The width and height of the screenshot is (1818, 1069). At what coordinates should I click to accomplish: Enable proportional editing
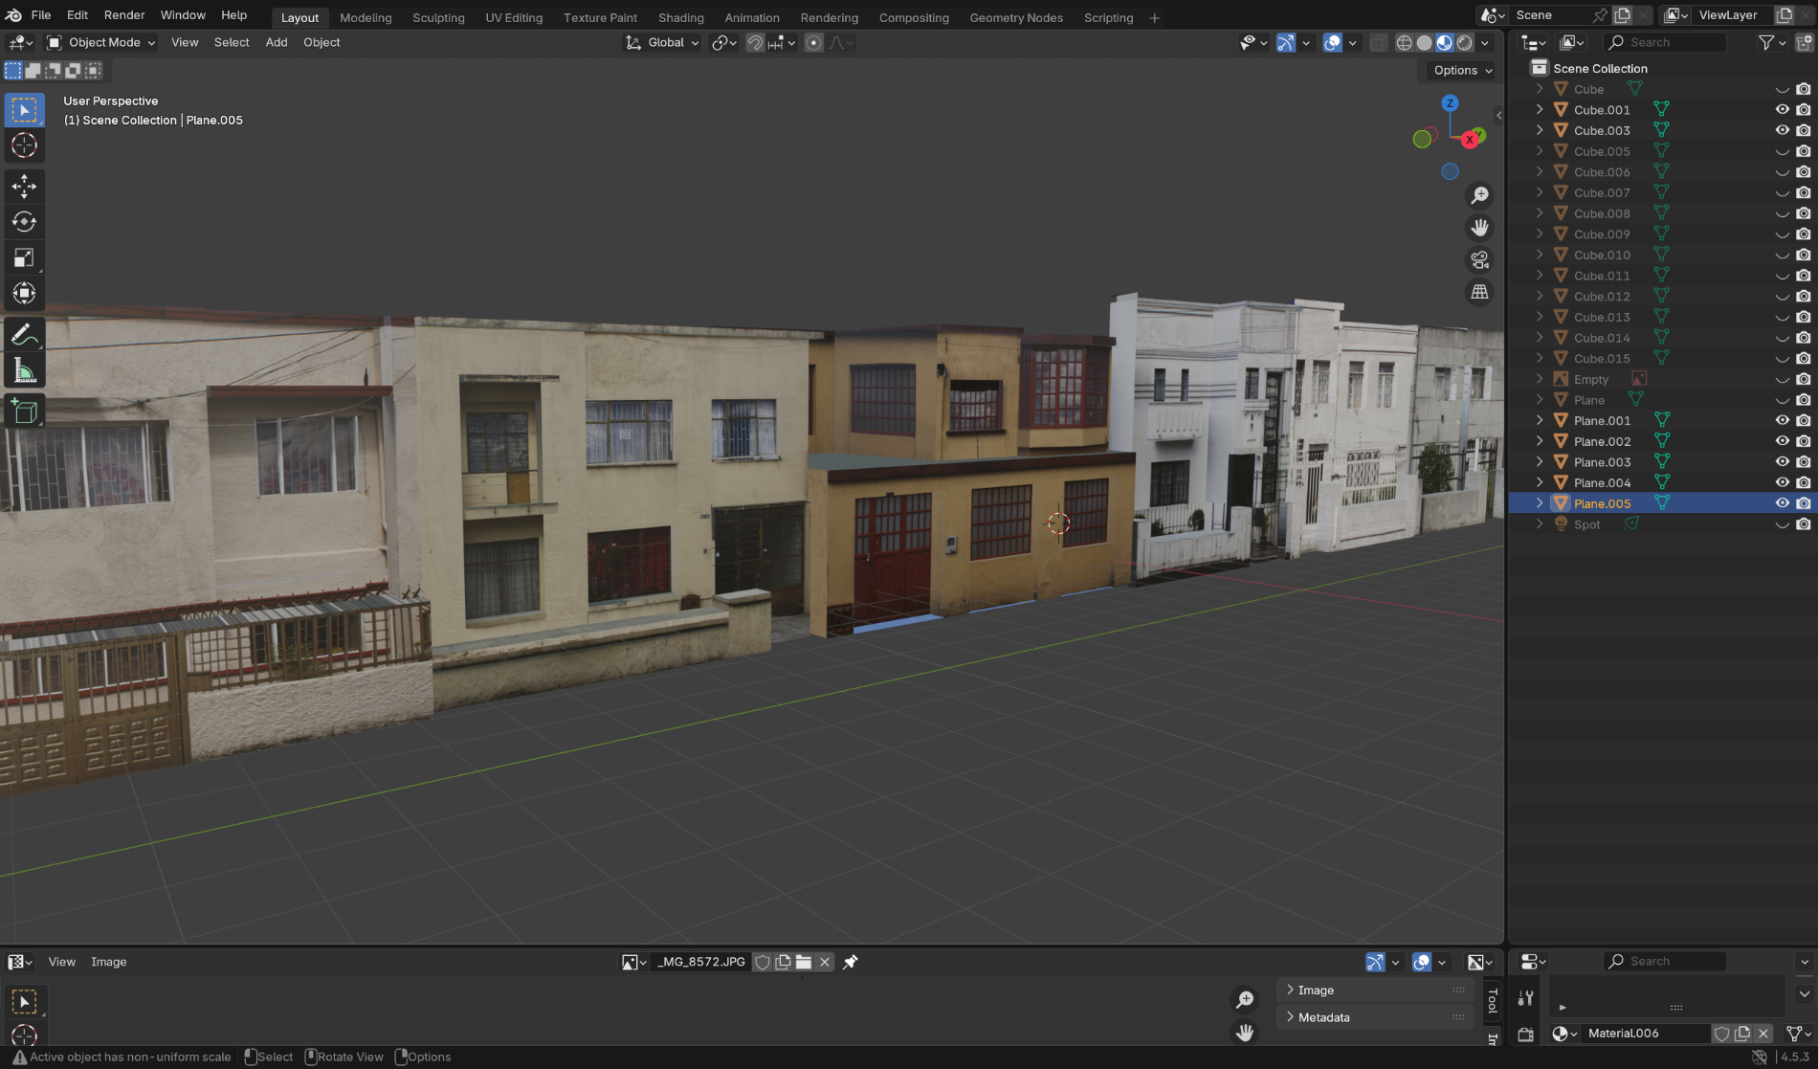click(813, 42)
